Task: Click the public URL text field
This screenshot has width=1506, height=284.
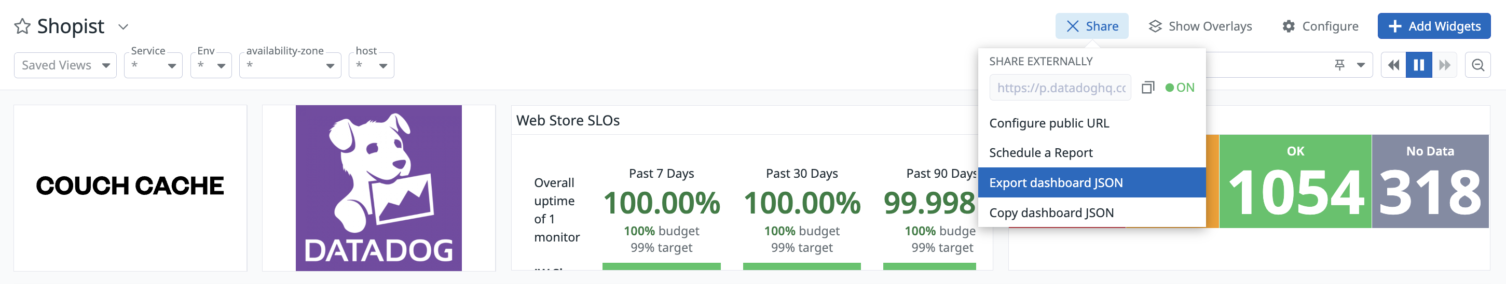Action: click(x=1060, y=88)
